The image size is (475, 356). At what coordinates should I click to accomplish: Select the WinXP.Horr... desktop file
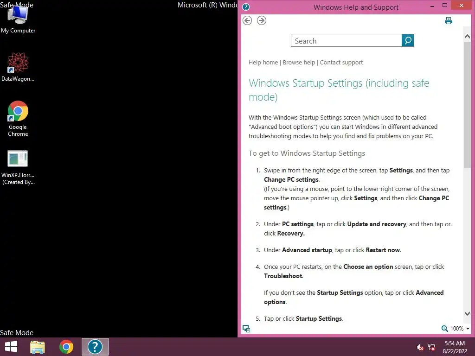[18, 167]
